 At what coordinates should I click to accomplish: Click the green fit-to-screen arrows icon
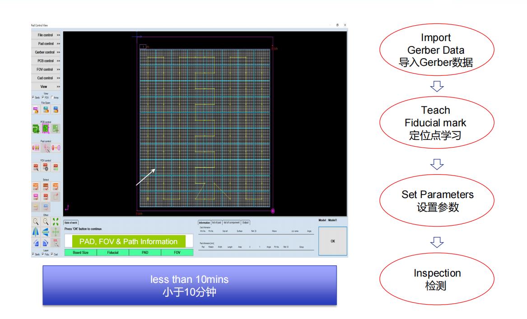click(56, 221)
